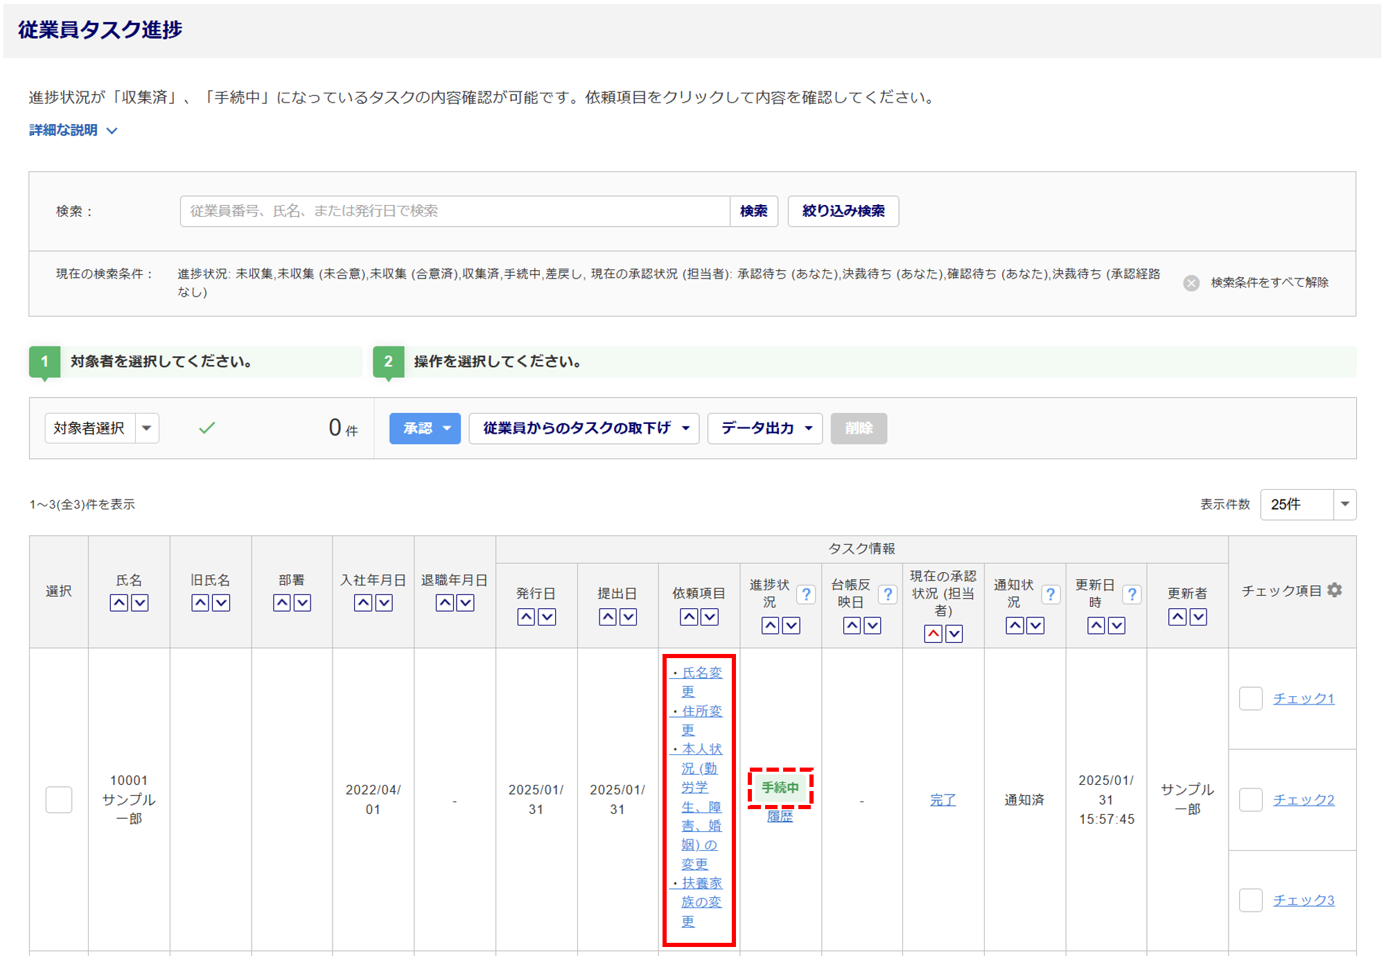The image size is (1386, 956).
Task: Click gear icon beside チェック項目 header
Action: pos(1335,590)
